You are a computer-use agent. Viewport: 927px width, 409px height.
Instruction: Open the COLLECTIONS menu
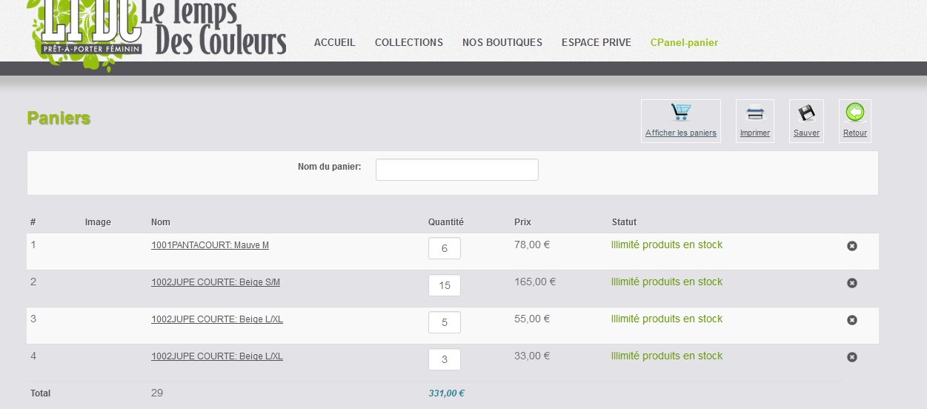click(409, 42)
